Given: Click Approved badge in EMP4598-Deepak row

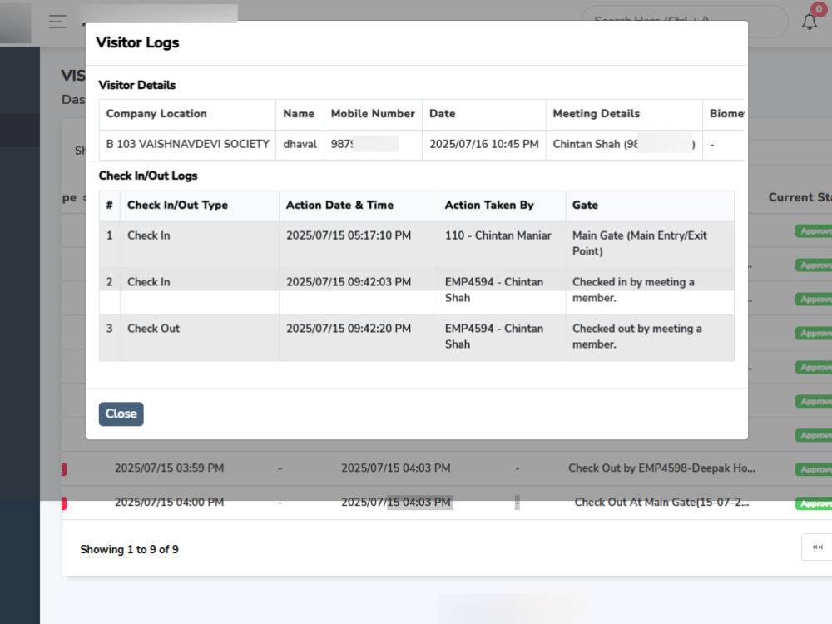Looking at the screenshot, I should point(814,469).
